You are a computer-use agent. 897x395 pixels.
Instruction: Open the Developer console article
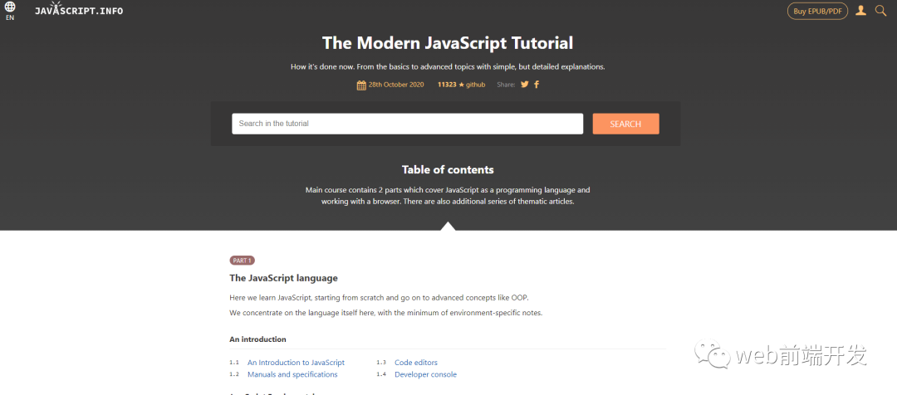click(425, 374)
